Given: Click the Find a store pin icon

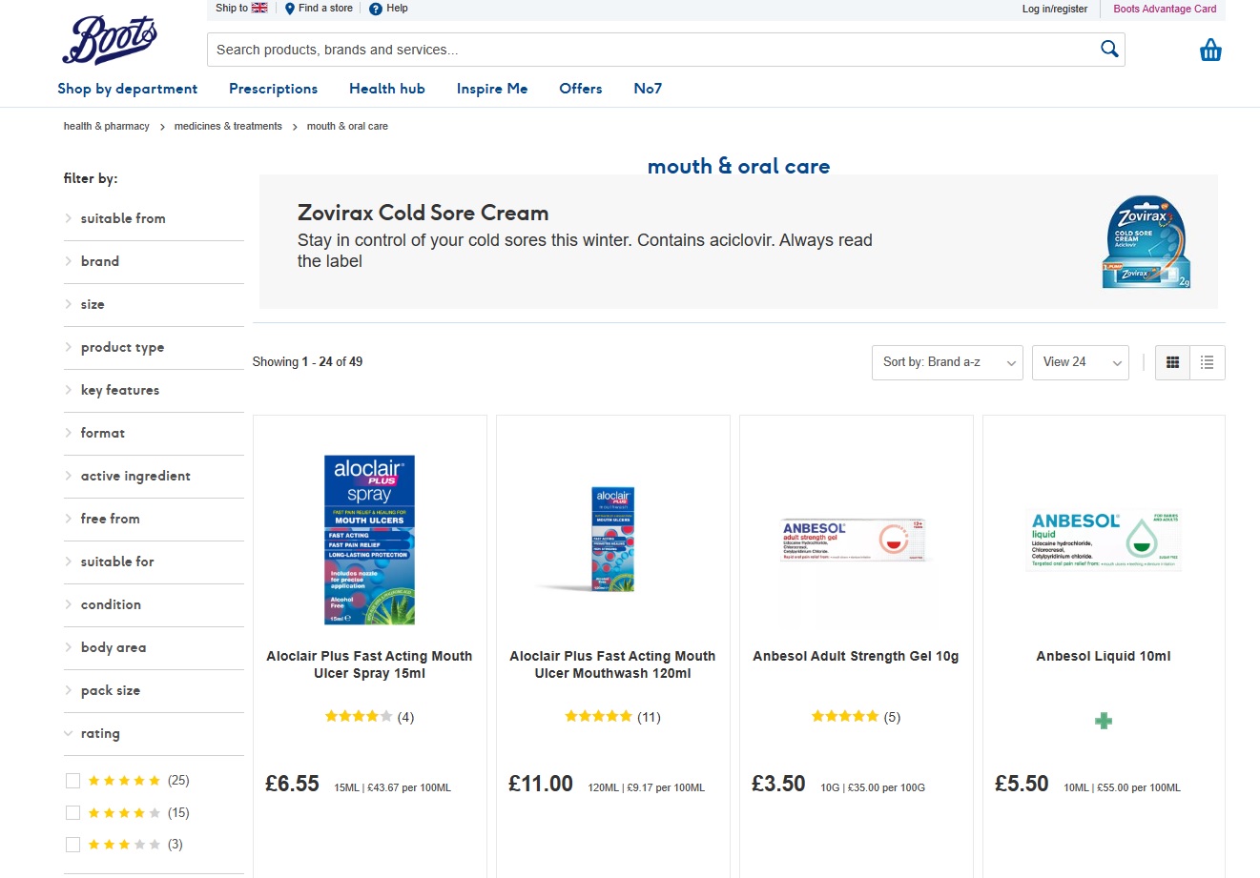Looking at the screenshot, I should click(290, 9).
